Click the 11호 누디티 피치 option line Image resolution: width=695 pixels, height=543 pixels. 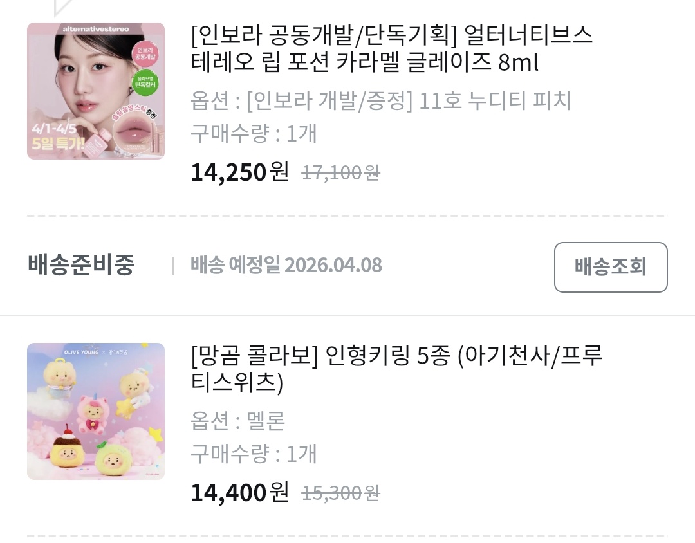pyautogui.click(x=381, y=100)
